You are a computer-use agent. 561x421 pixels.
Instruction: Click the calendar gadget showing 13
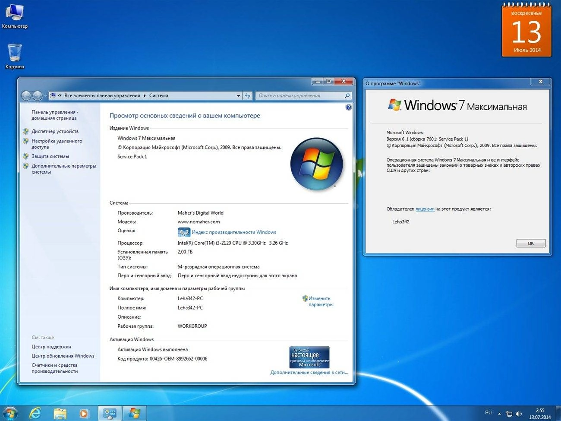526,30
